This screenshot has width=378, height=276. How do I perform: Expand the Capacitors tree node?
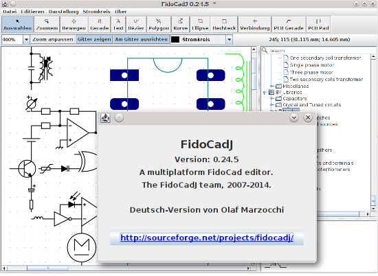(x=272, y=98)
